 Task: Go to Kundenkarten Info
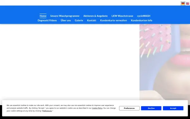click(x=142, y=20)
